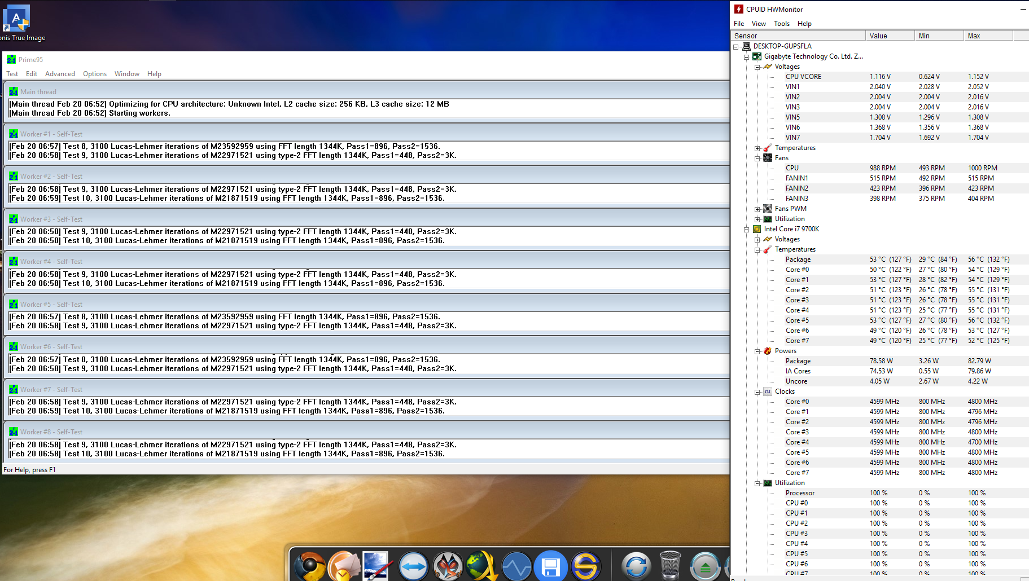Open the Tools menu in HWMonitor
The image size is (1029, 581).
pyautogui.click(x=782, y=24)
